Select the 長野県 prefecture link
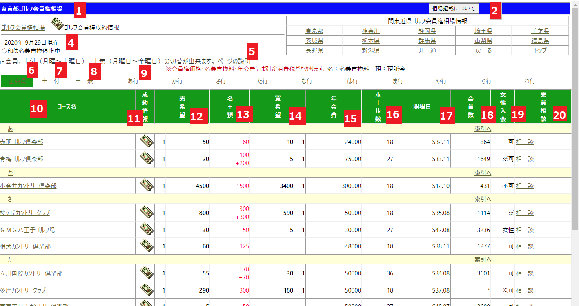The width and height of the screenshot is (579, 306). (x=314, y=51)
